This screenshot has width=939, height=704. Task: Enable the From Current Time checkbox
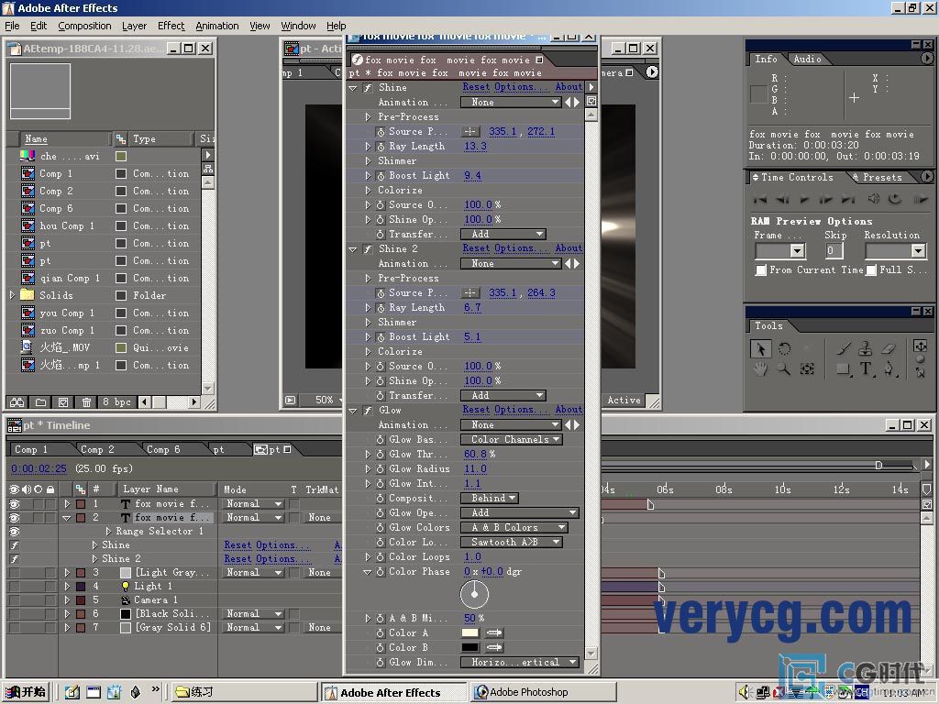click(x=760, y=270)
